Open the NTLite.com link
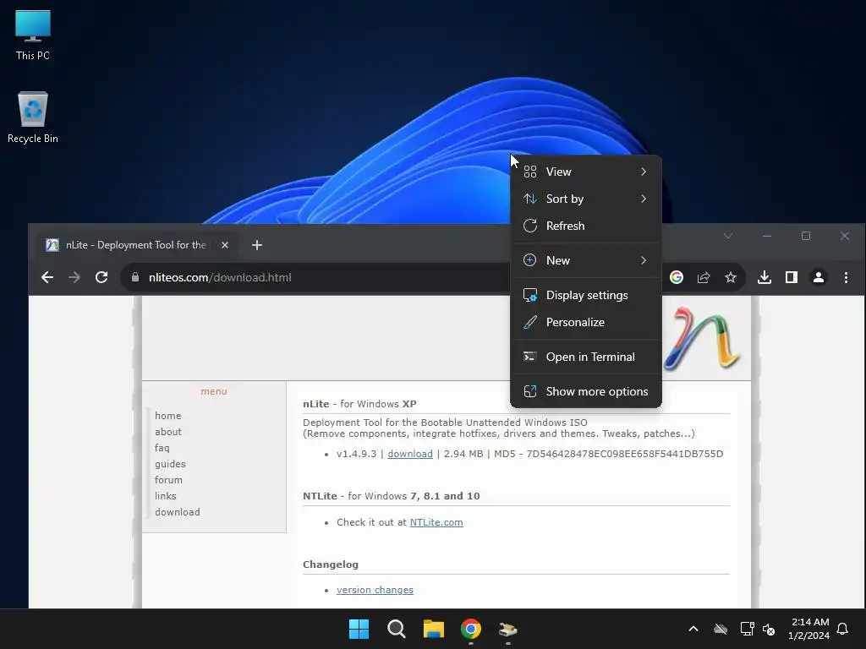Screen dimensions: 866x649 pos(436,522)
